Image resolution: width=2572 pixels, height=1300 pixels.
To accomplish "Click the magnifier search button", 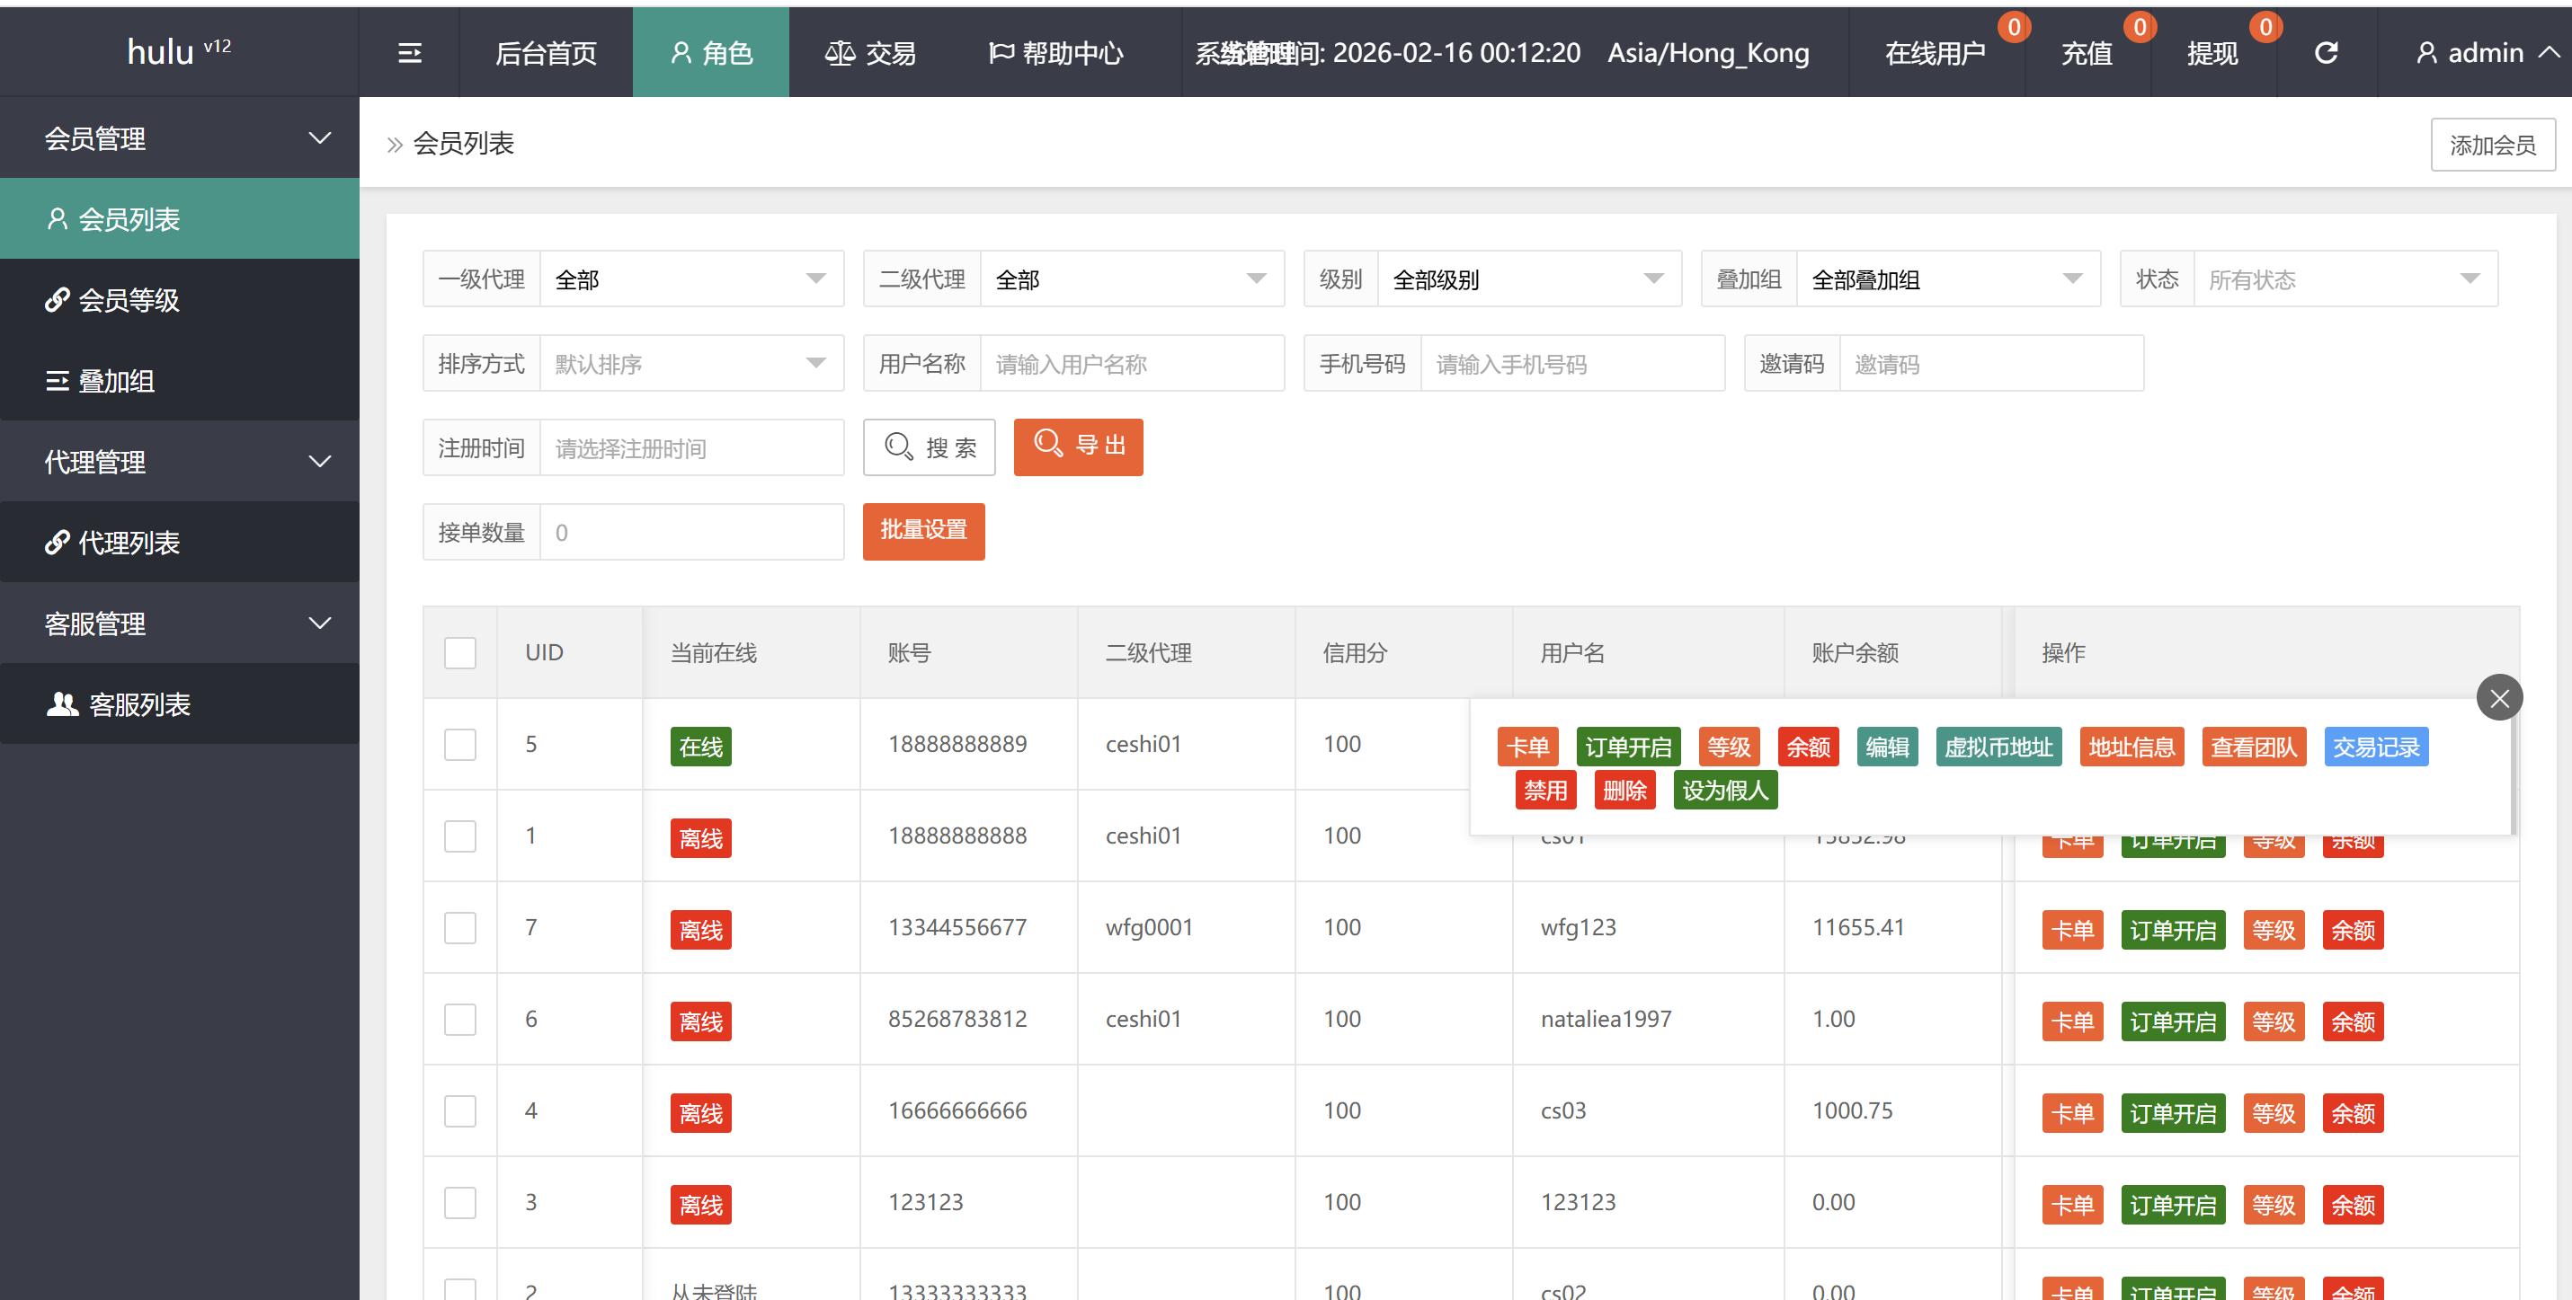I will [x=930, y=448].
